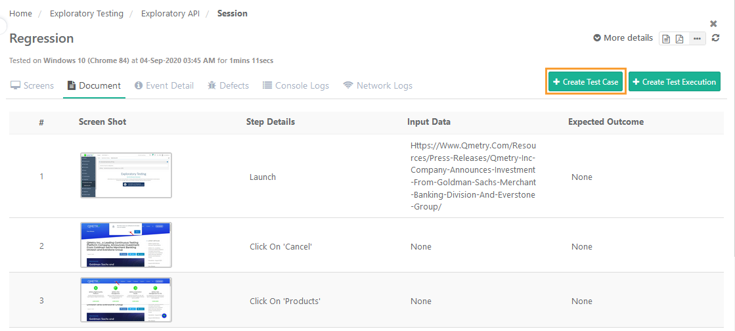Click the 'Launch' step detail text
The image size is (735, 331).
pos(263,177)
